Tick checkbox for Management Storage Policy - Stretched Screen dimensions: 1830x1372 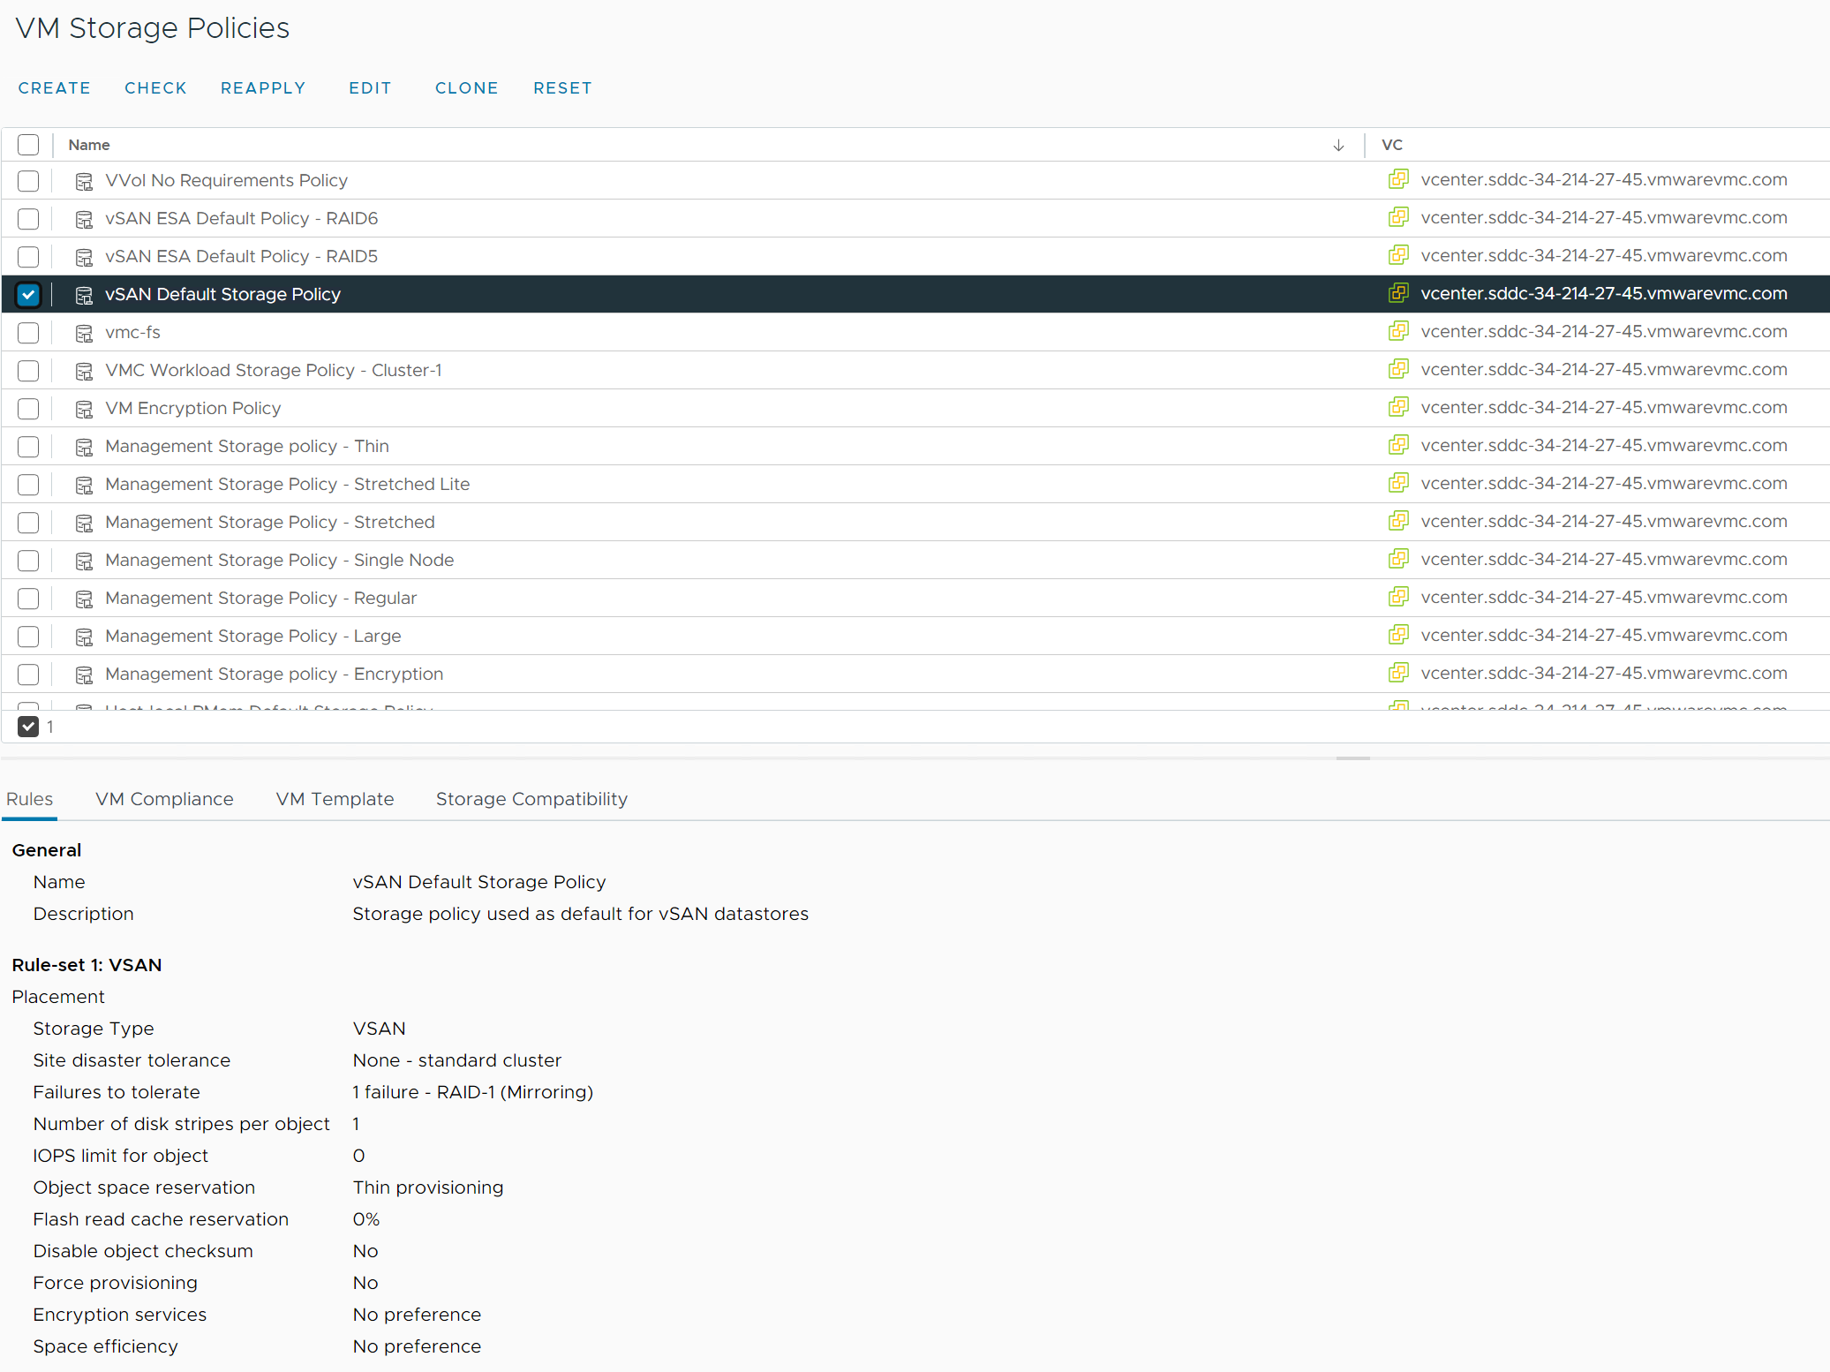tap(28, 523)
